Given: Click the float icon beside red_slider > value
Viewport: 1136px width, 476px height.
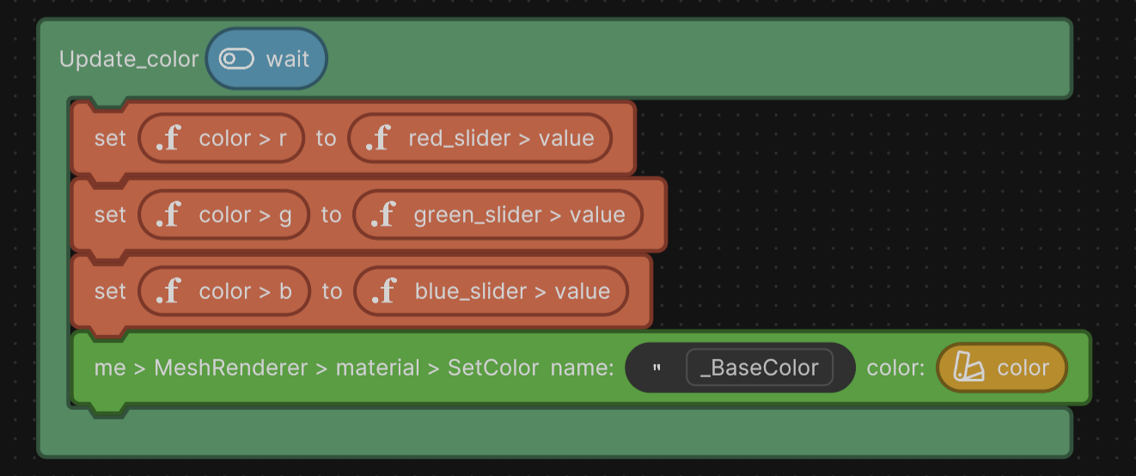Looking at the screenshot, I should pos(377,138).
